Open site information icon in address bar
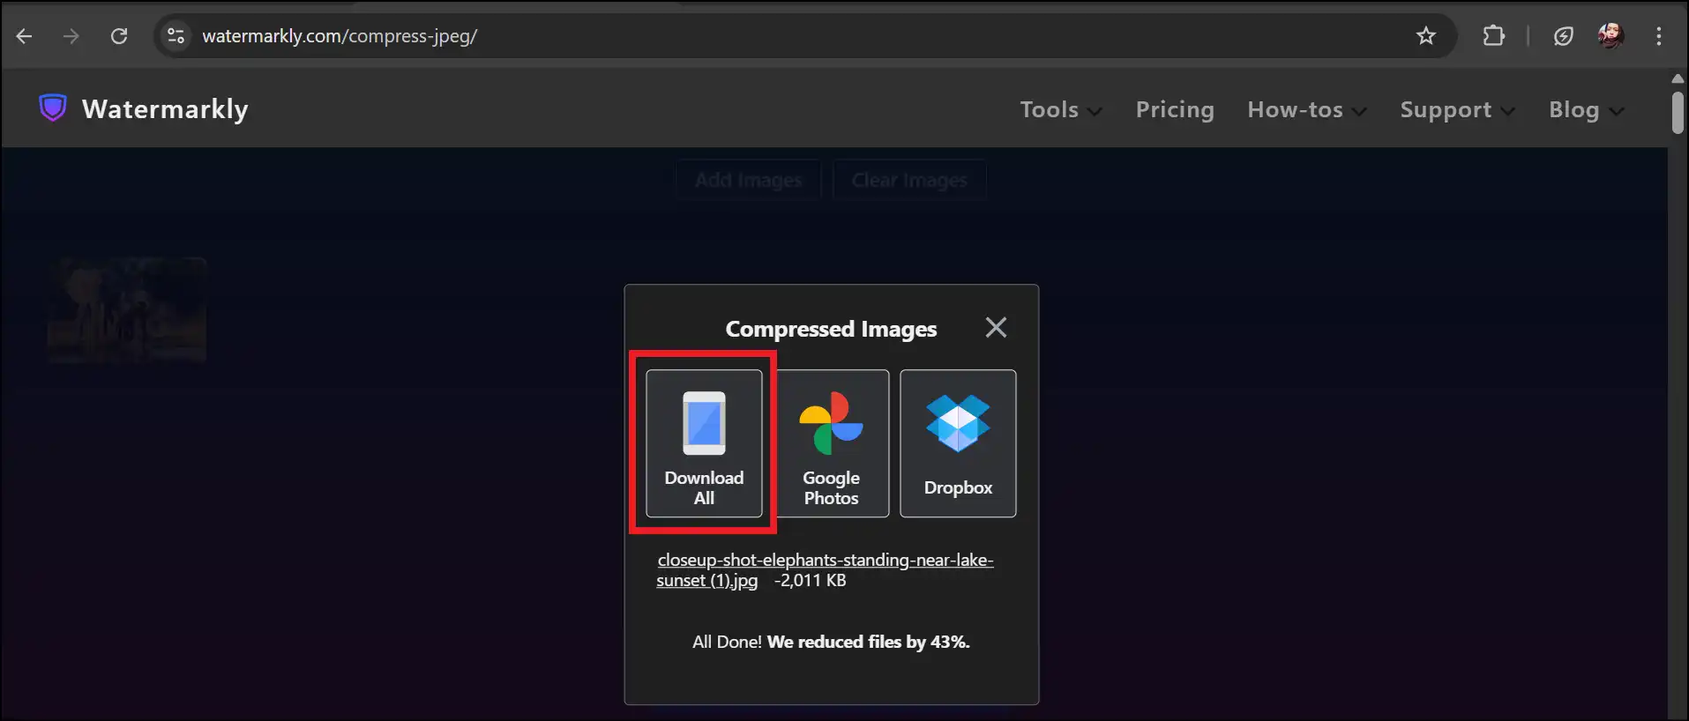 click(x=176, y=36)
